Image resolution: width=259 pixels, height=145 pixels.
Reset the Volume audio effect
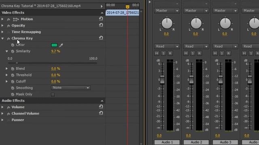pyautogui.click(x=101, y=106)
